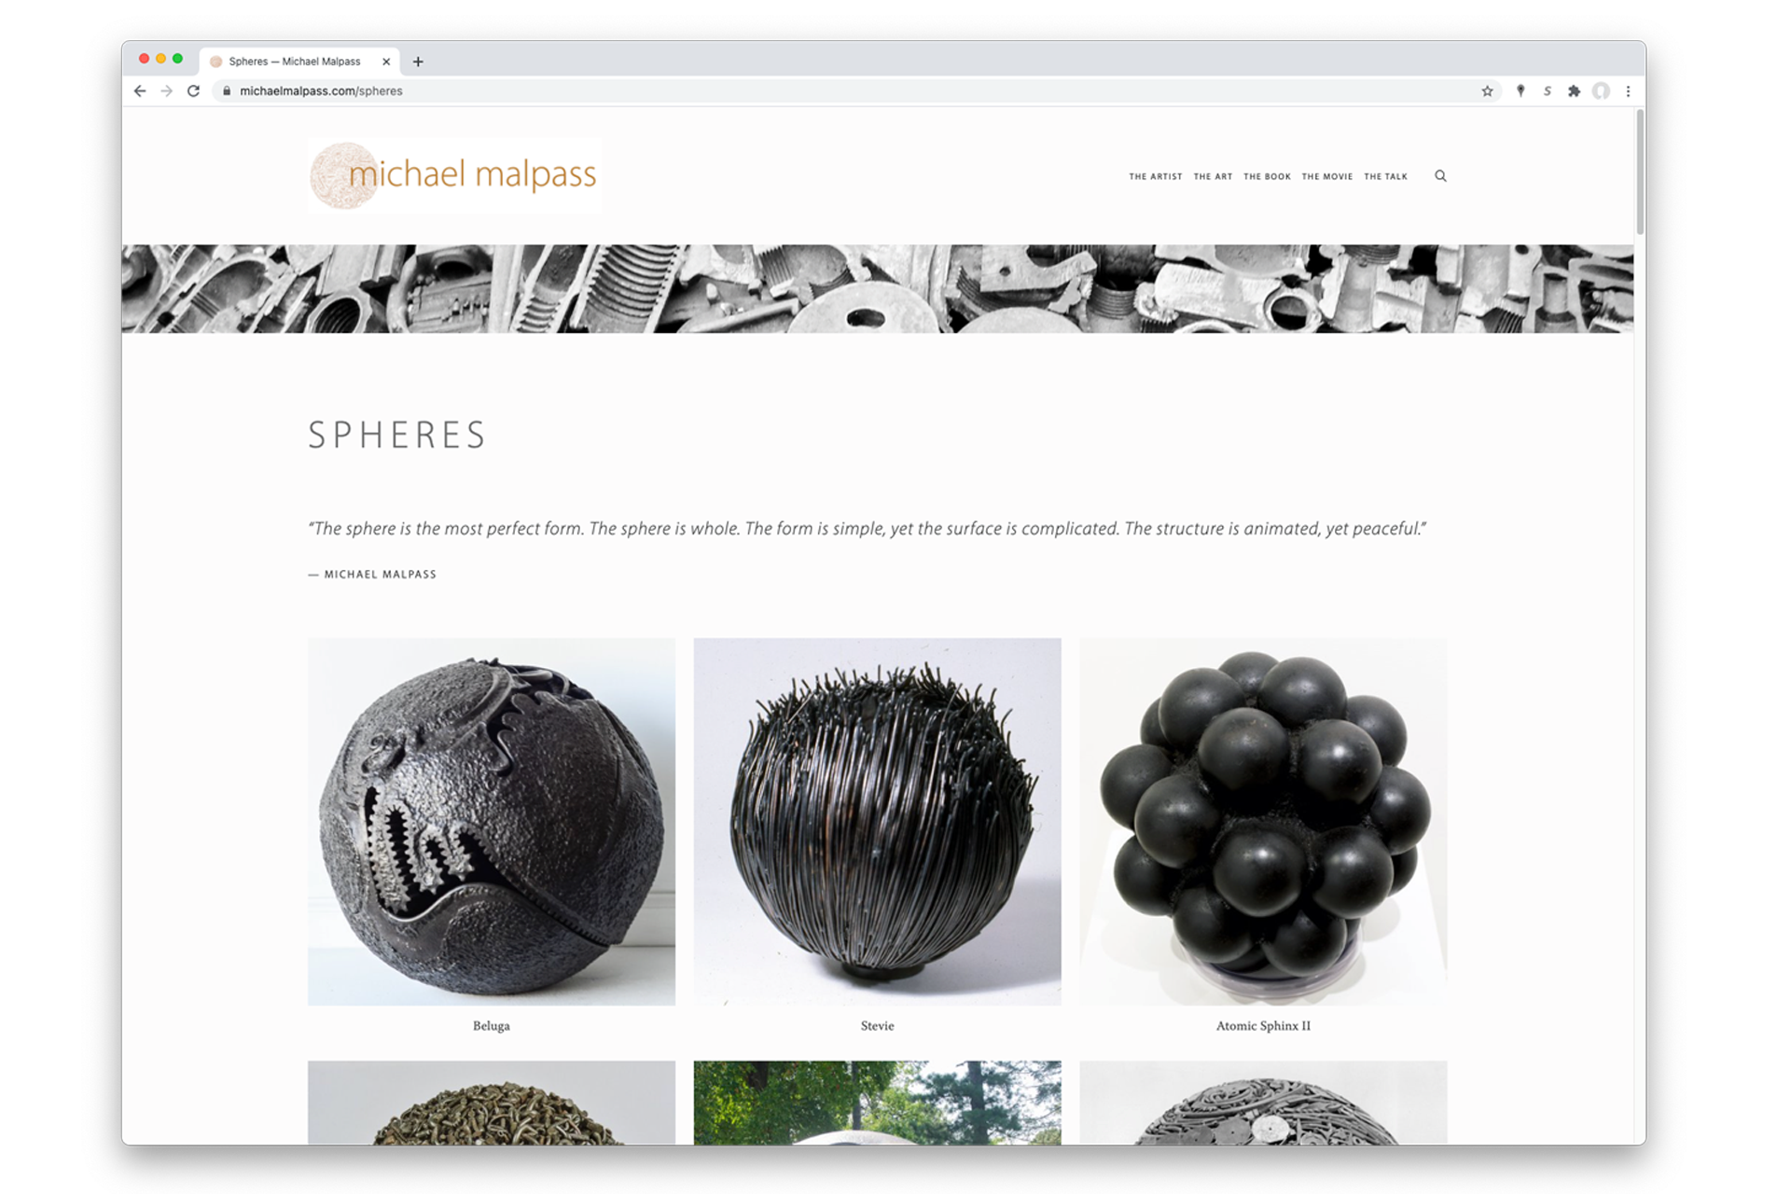Open the Atomic Sphinx II thumbnail
This screenshot has height=1194, width=1791.
1263,822
